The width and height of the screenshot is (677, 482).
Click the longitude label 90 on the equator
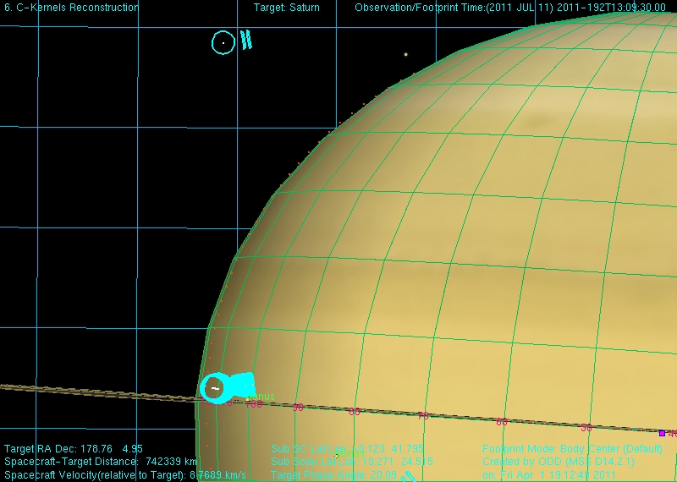(298, 408)
